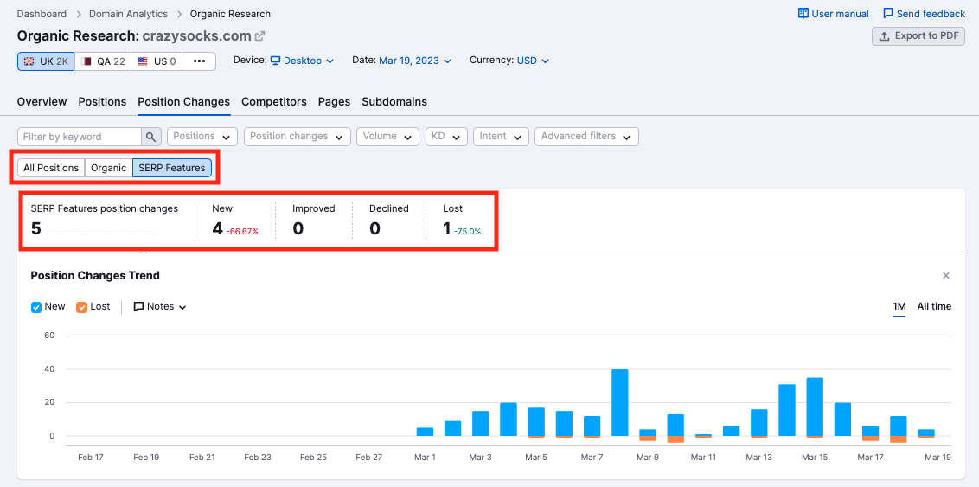Screen dimensions: 979x487
Task: Switch to Position Changes tab
Action: coord(184,102)
